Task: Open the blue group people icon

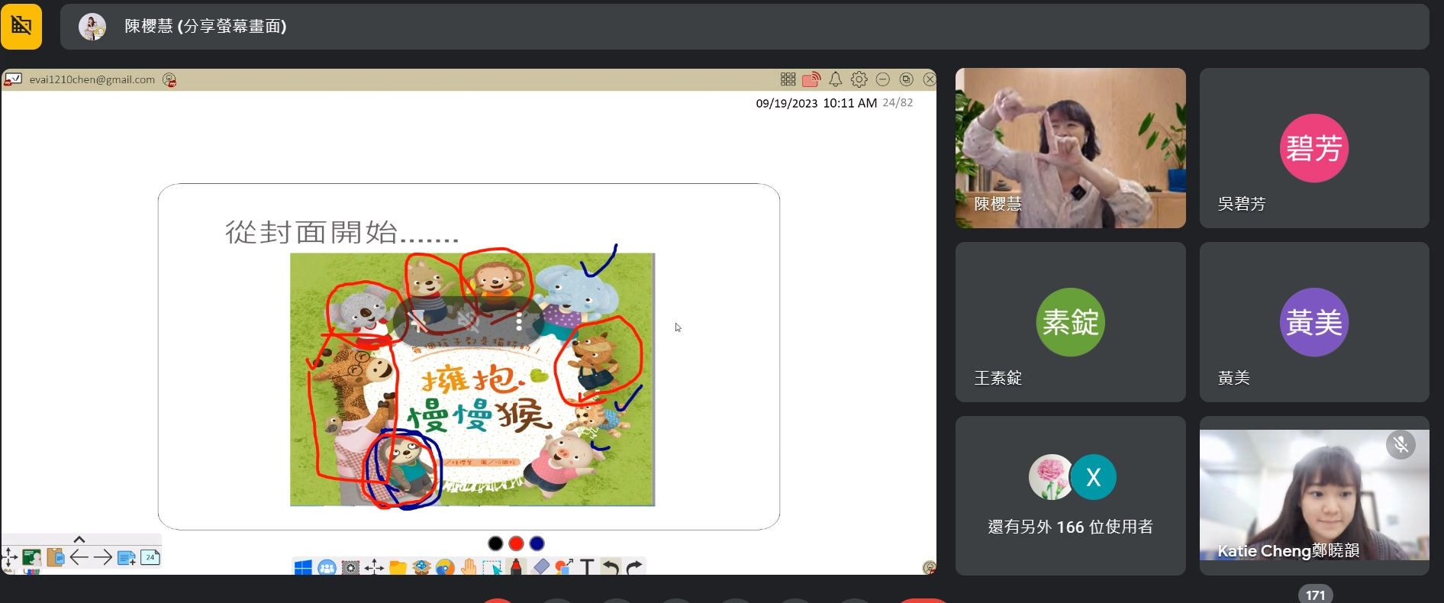Action: pyautogui.click(x=327, y=567)
